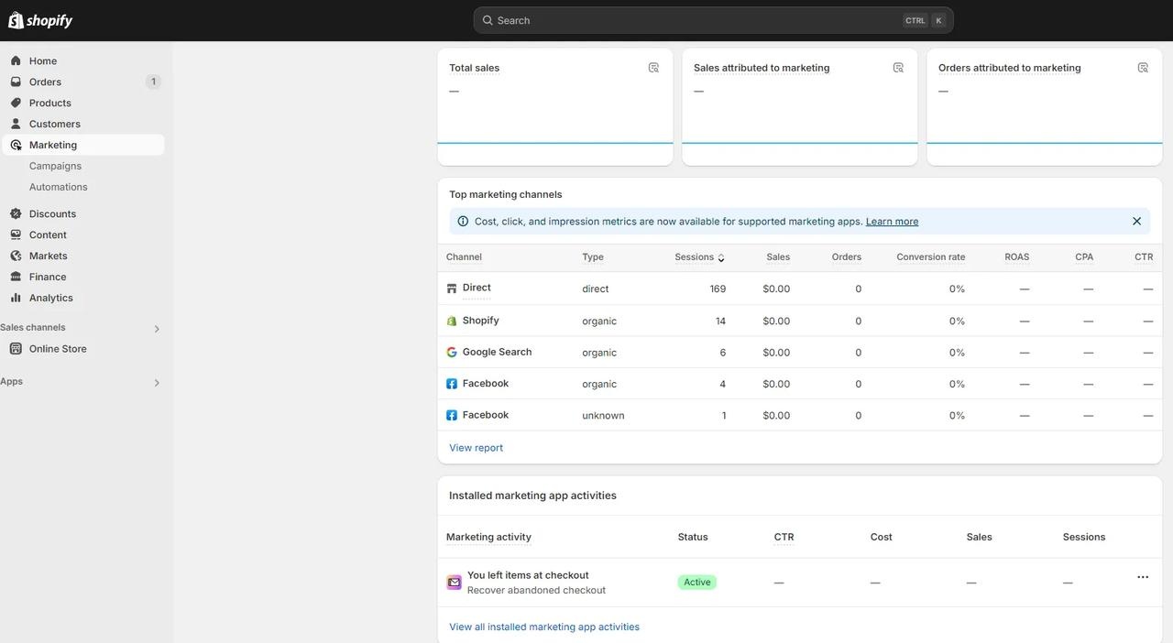This screenshot has width=1173, height=643.
Task: Open Markets in sidebar
Action: click(82, 256)
